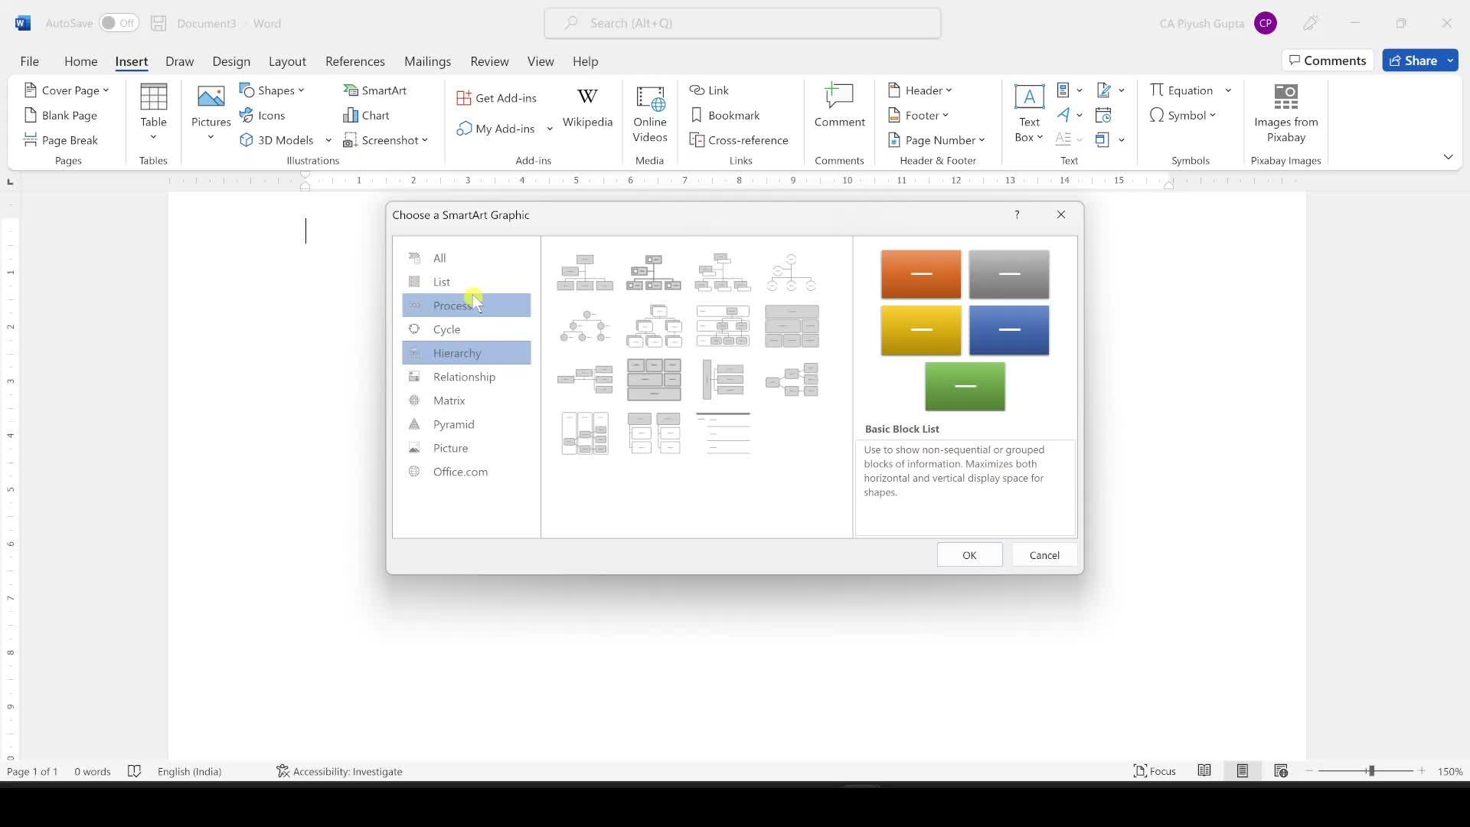Open the References tab
This screenshot has width=1470, height=827.
pos(354,61)
